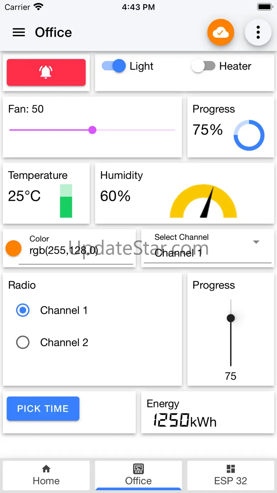Screen dimensions: 277x493
Task: Tap the orange cloud sync icon
Action: pos(221,33)
